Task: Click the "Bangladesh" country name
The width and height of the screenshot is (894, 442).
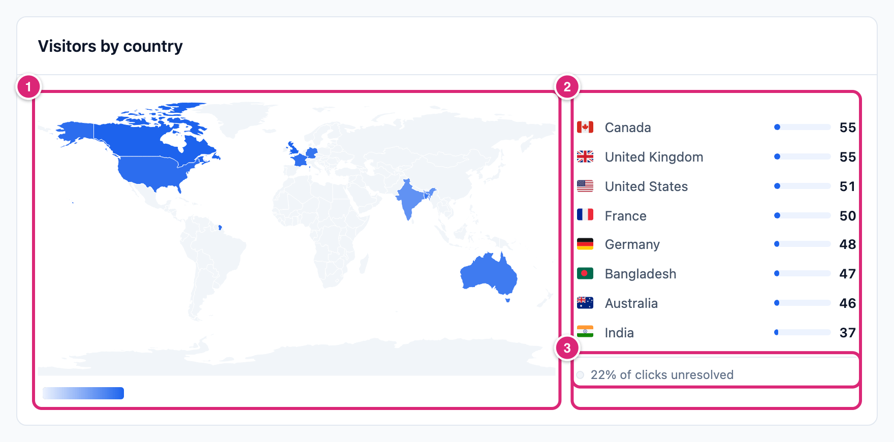Action: point(641,274)
